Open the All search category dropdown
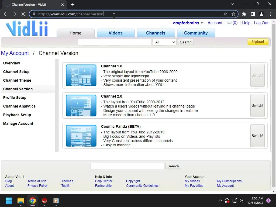 click(165, 42)
